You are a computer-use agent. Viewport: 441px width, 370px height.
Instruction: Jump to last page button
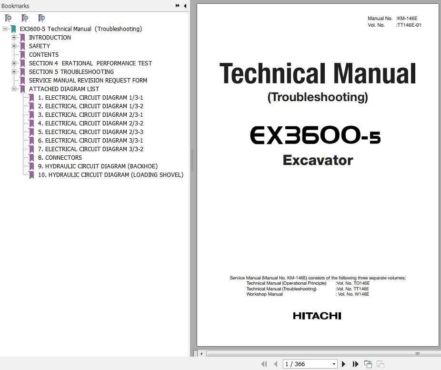(x=355, y=364)
